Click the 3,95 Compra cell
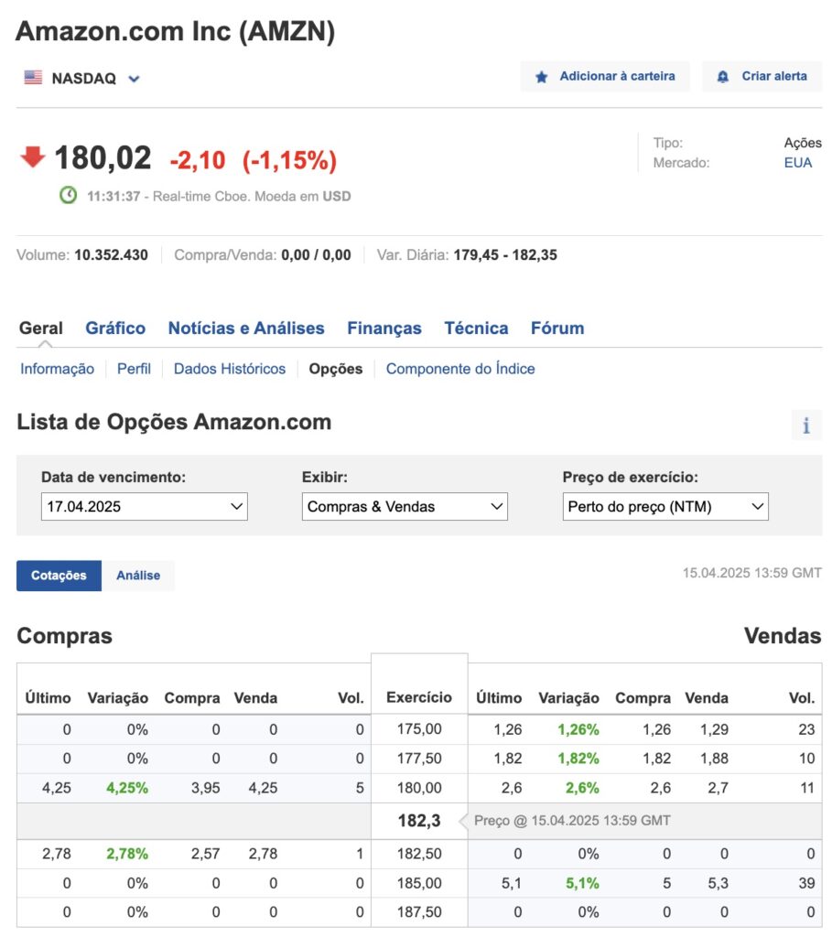Image resolution: width=832 pixels, height=937 pixels. pos(206,788)
